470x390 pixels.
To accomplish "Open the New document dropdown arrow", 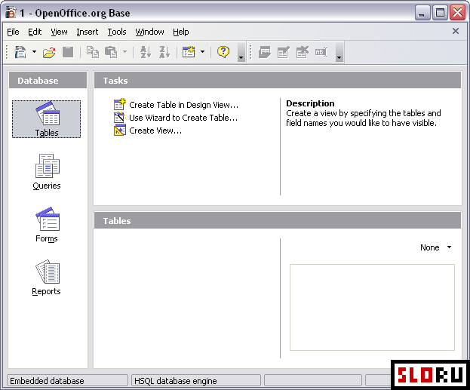I will point(34,52).
